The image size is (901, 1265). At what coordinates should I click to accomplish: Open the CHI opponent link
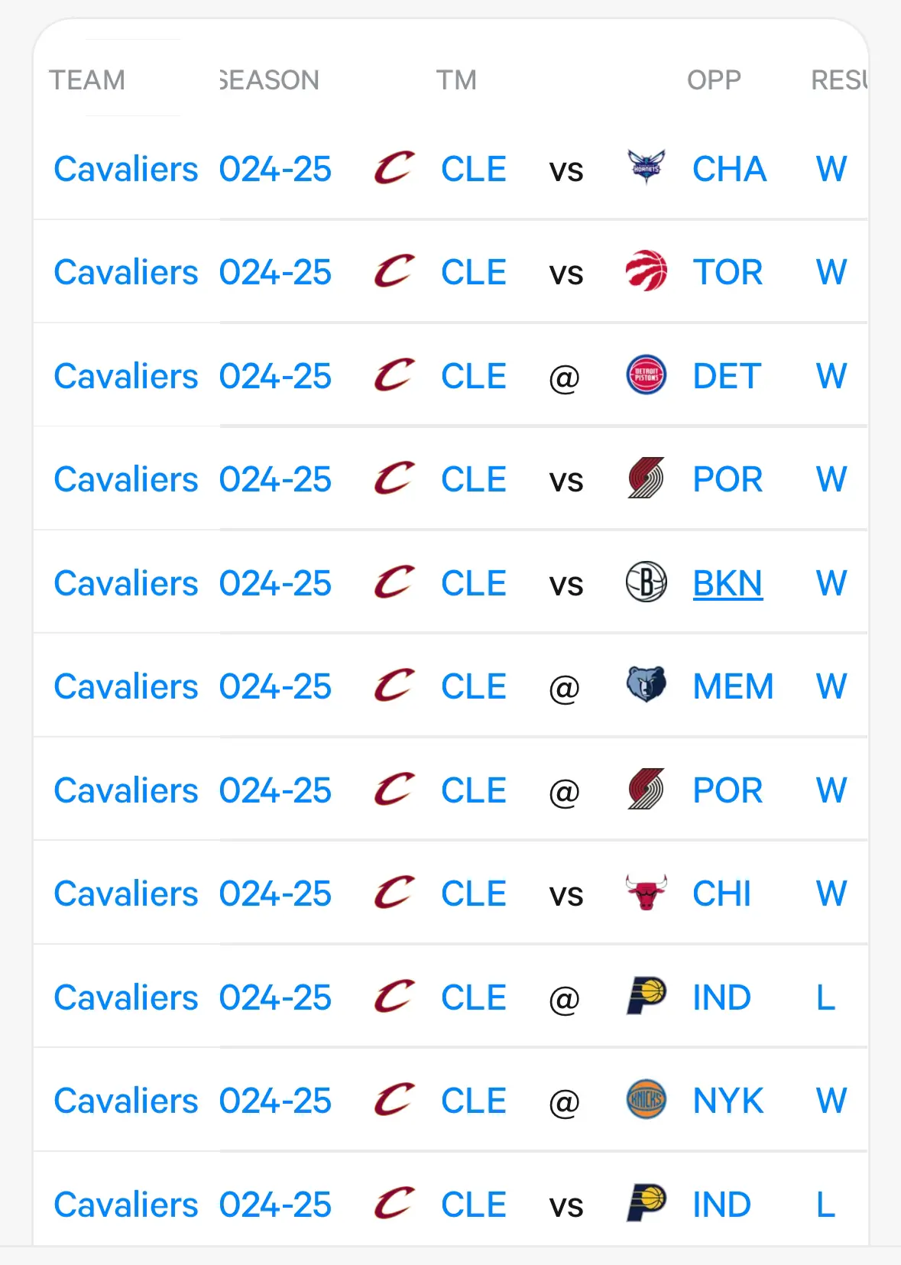pyautogui.click(x=721, y=894)
